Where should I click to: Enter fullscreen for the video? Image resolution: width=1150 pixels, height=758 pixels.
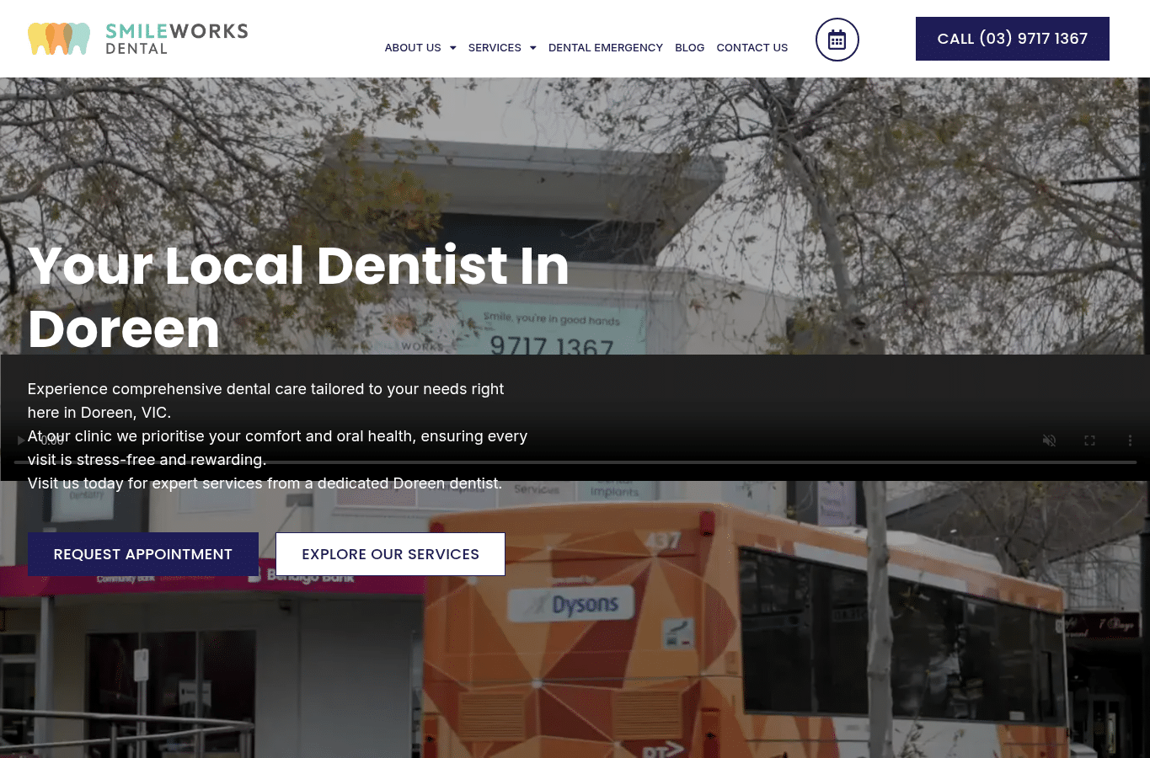tap(1089, 440)
